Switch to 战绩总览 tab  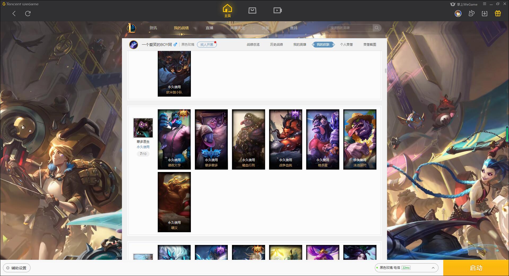[x=253, y=45]
